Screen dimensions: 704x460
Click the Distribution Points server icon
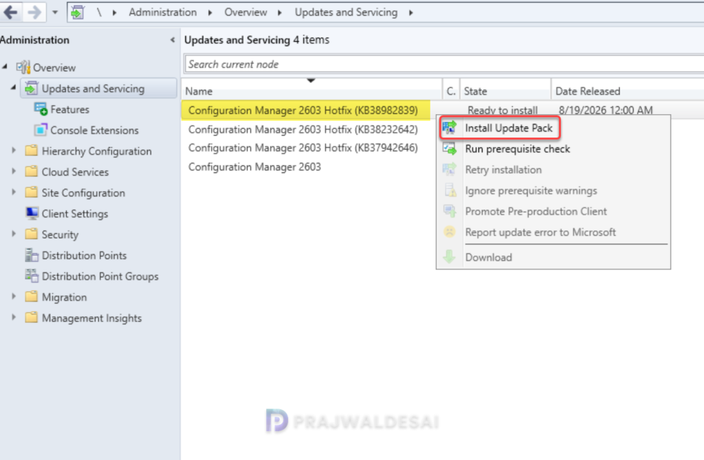coord(32,254)
